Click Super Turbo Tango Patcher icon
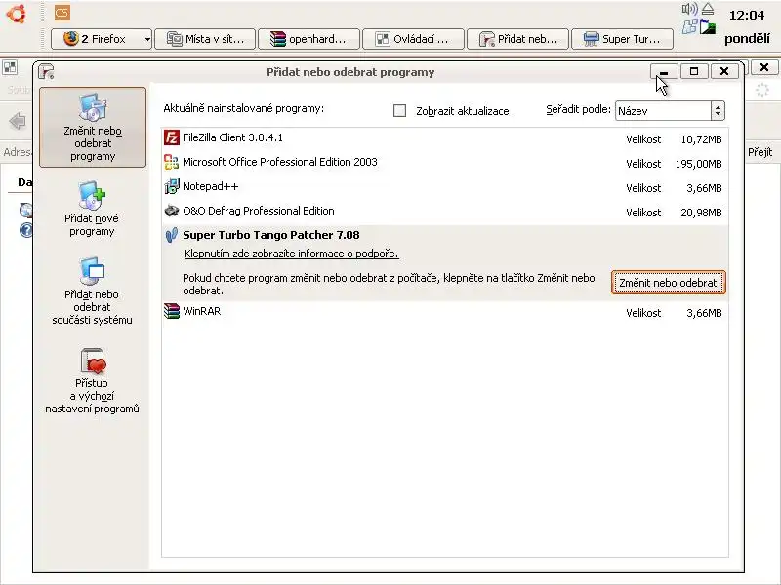This screenshot has width=781, height=585. tap(172, 235)
